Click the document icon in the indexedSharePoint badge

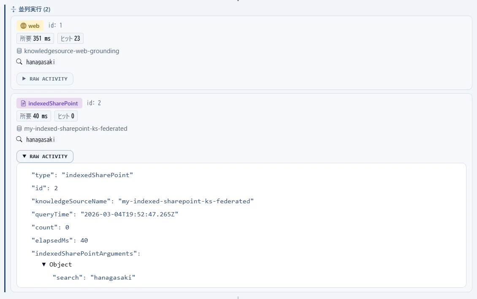[x=23, y=103]
